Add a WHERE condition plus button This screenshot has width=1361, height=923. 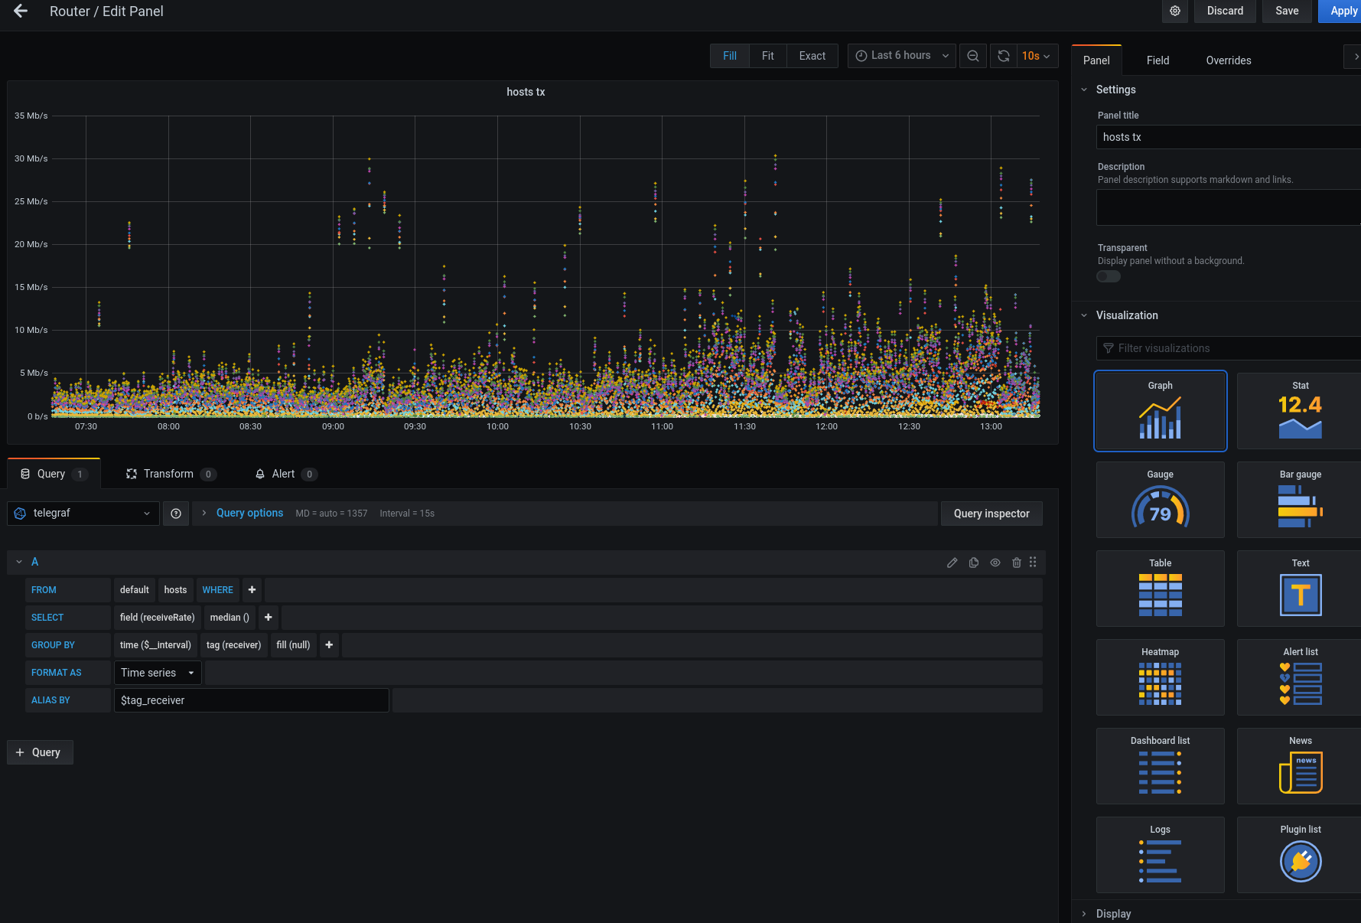pos(252,590)
